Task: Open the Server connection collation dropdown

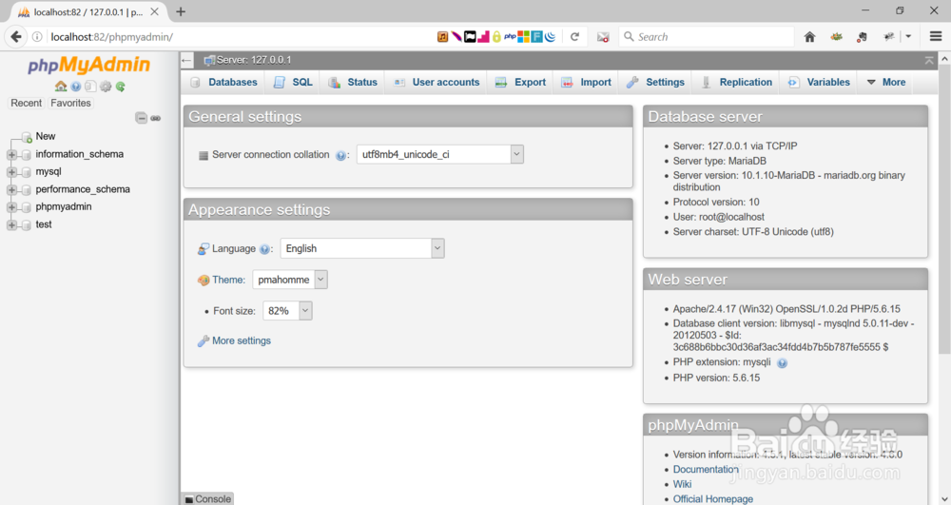Action: click(x=440, y=155)
